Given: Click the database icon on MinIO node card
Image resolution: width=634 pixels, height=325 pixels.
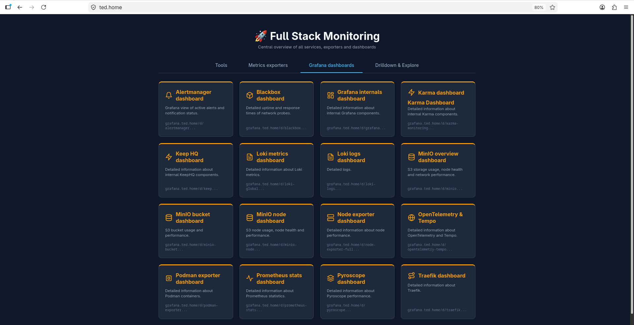Looking at the screenshot, I should [x=250, y=218].
